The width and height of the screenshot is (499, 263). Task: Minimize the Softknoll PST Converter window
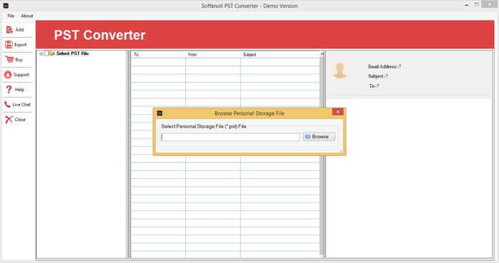tap(466, 5)
